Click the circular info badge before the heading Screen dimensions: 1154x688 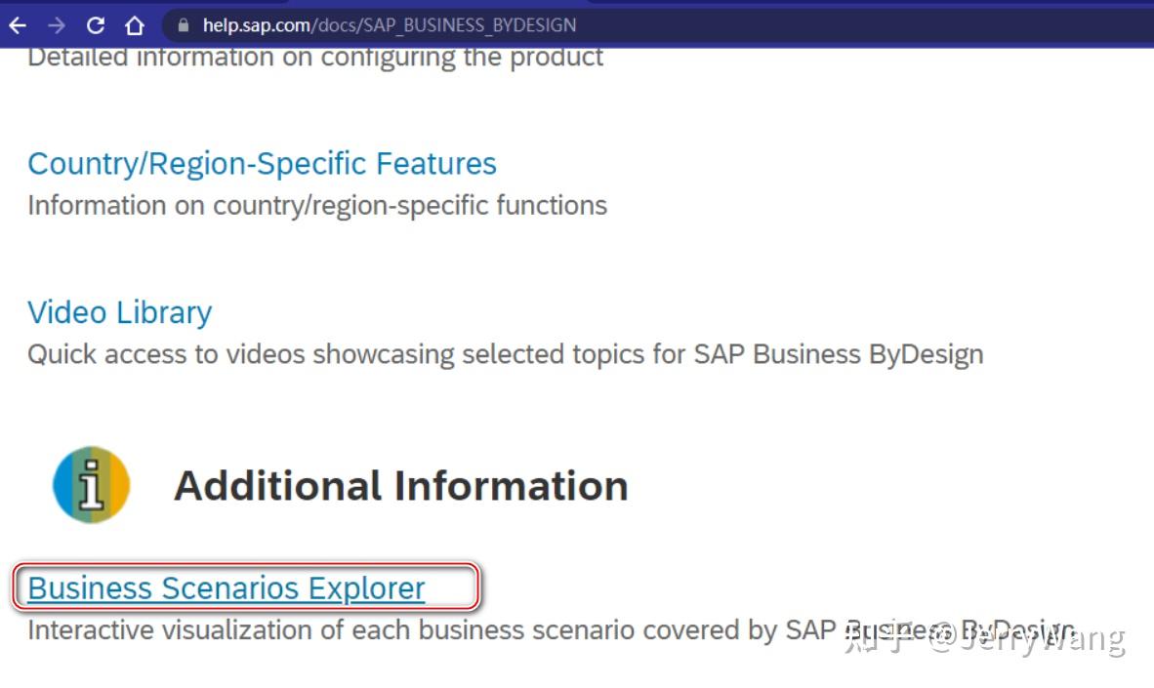coord(90,484)
